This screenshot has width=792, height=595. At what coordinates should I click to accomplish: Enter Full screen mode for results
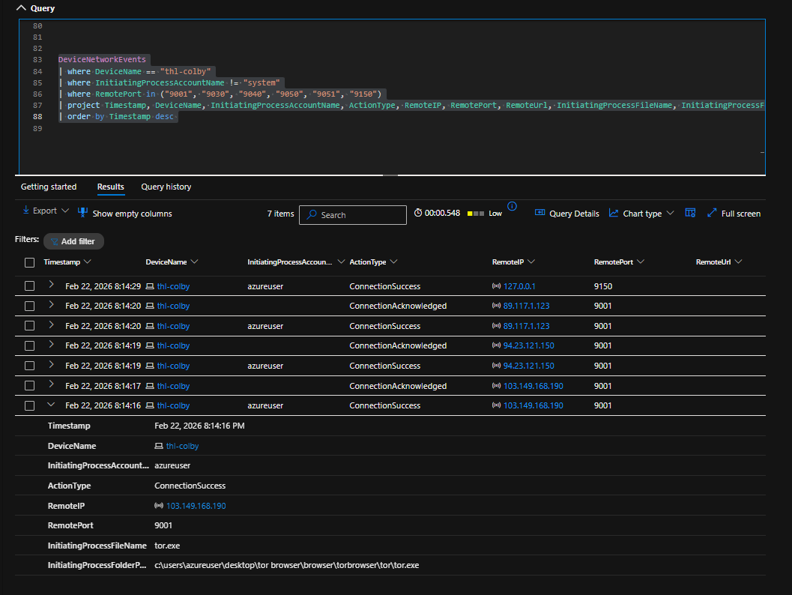[733, 214]
